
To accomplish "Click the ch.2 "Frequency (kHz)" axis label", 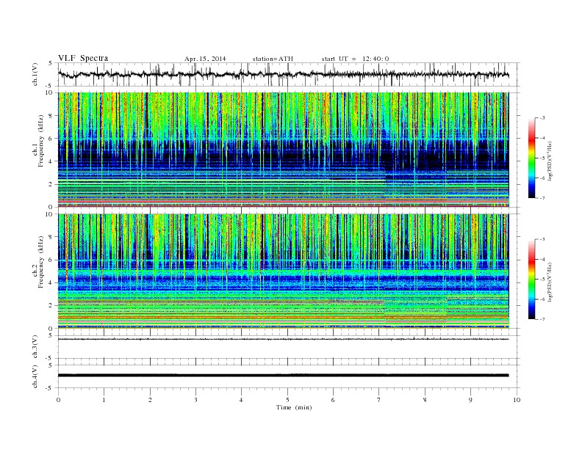I will pyautogui.click(x=40, y=262).
